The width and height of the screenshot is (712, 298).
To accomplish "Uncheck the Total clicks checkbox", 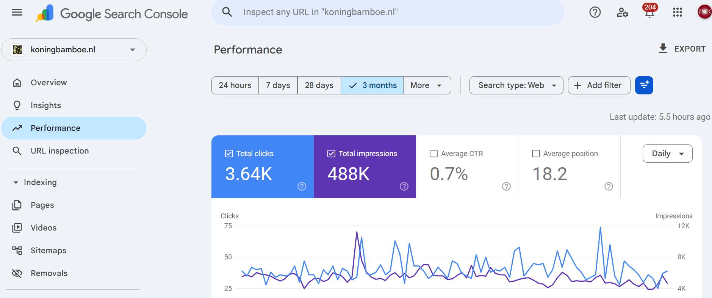I will [229, 154].
